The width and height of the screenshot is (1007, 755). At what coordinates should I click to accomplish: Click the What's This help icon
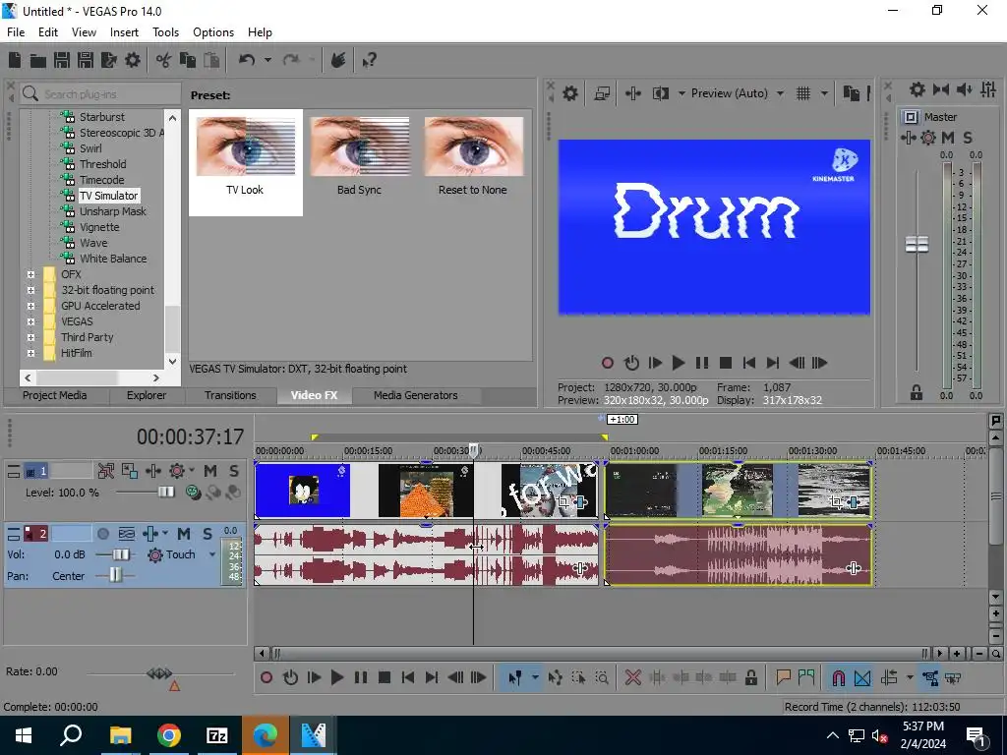pyautogui.click(x=370, y=60)
